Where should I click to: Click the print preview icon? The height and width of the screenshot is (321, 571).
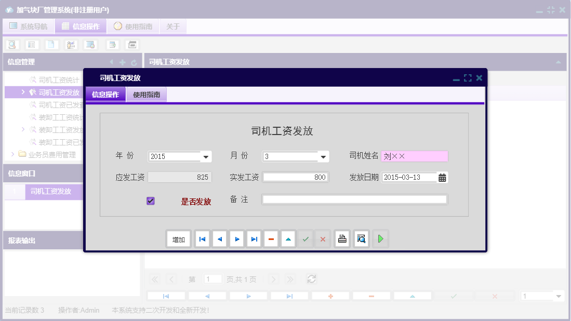pos(361,238)
